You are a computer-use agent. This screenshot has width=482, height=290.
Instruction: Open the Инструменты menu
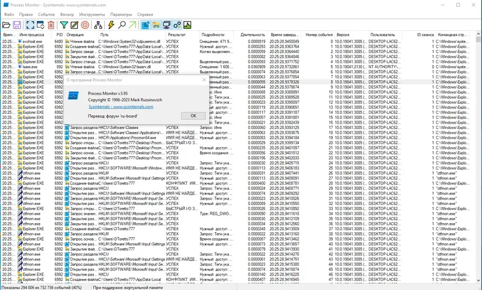click(x=92, y=14)
